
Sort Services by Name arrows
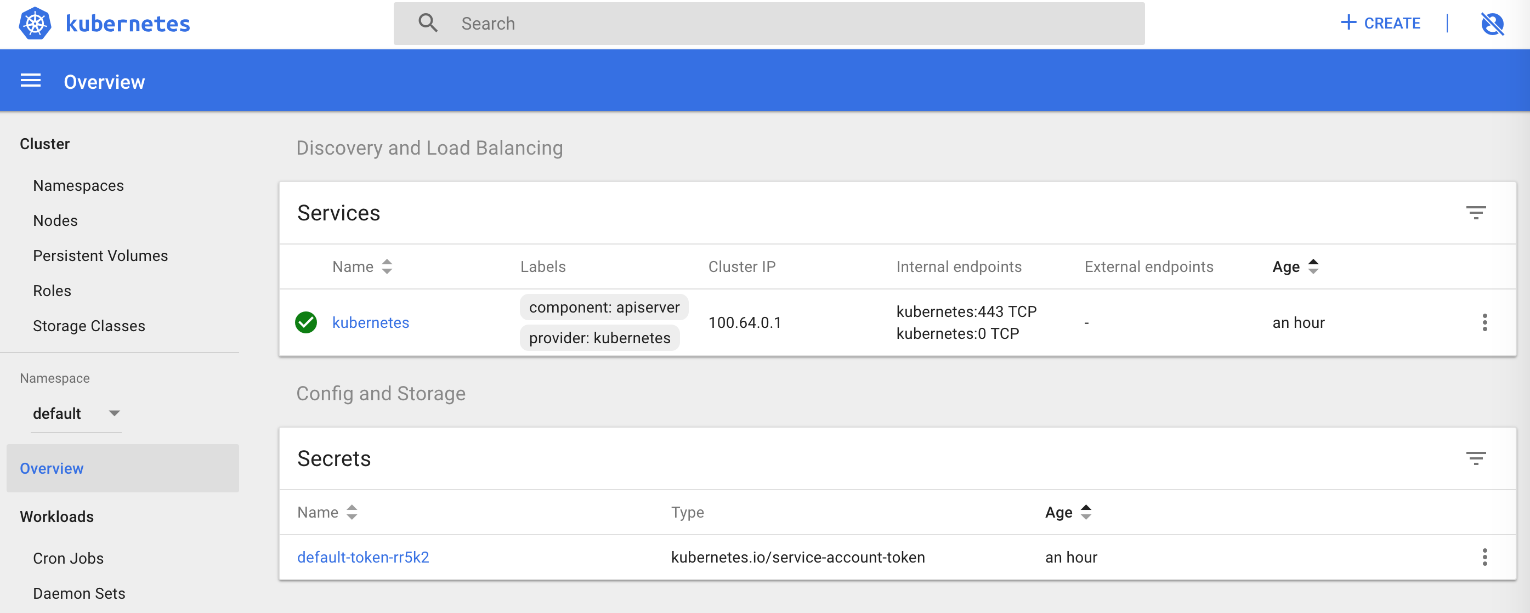[387, 266]
